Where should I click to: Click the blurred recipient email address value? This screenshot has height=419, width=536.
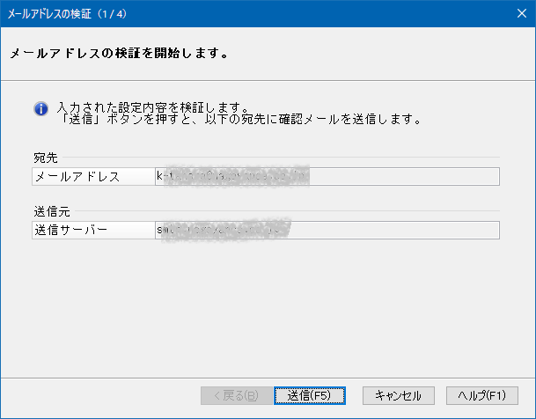coord(231,177)
